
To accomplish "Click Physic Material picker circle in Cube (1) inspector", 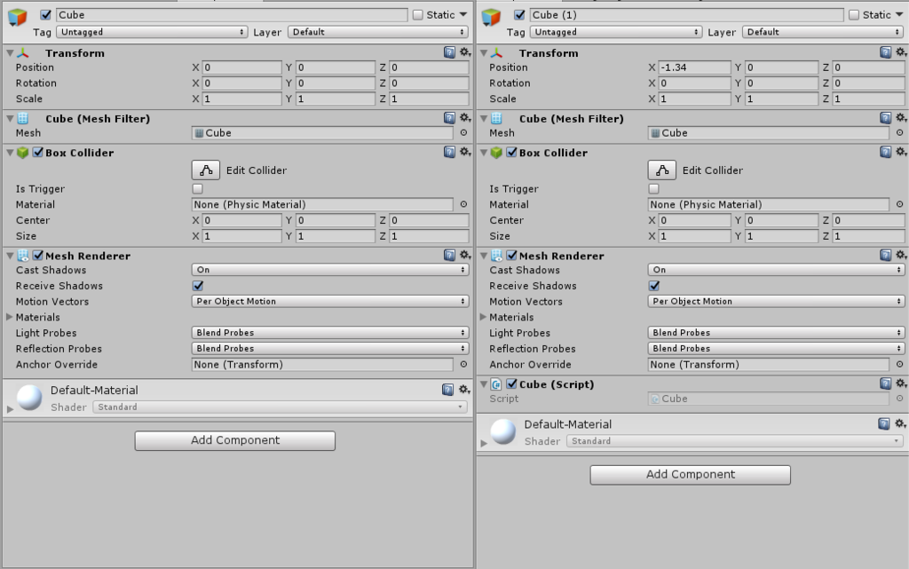I will pos(900,204).
